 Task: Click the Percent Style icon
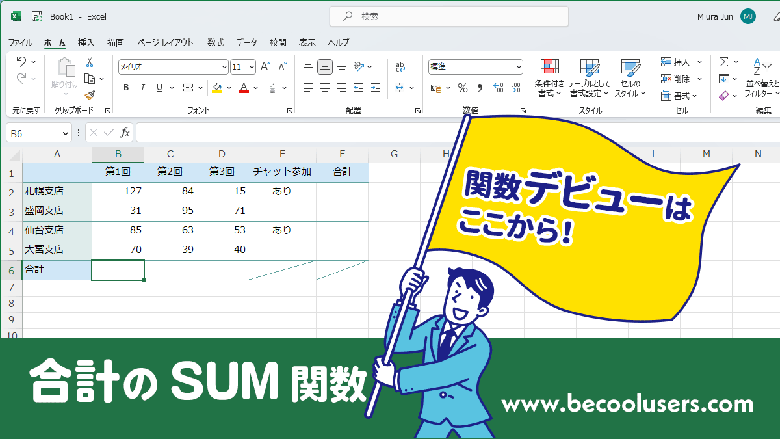point(463,88)
